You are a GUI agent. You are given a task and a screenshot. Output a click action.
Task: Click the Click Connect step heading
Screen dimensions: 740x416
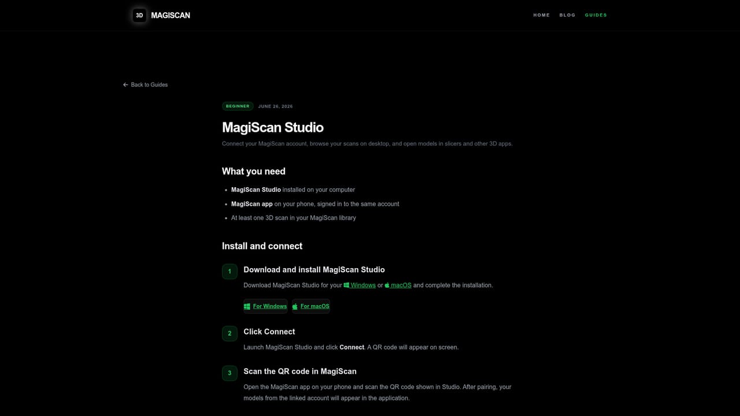[269, 332]
